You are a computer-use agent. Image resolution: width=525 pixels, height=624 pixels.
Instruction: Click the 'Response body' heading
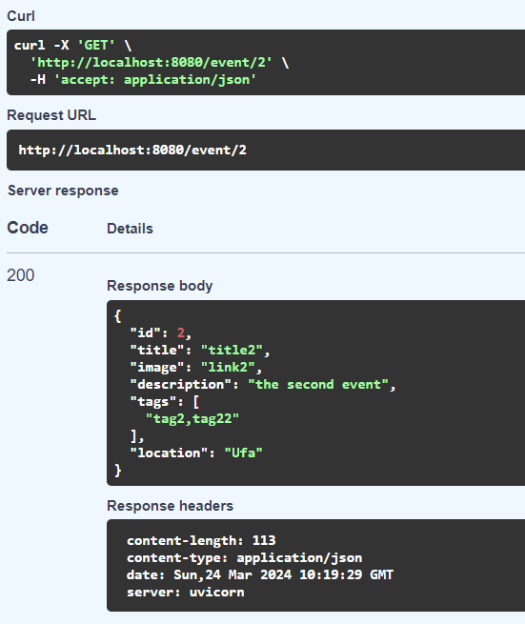[160, 286]
